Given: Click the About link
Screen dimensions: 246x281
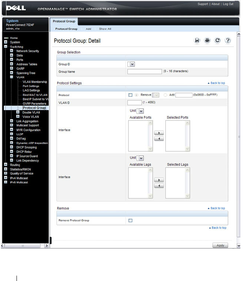Looking at the screenshot, I should (215, 4).
